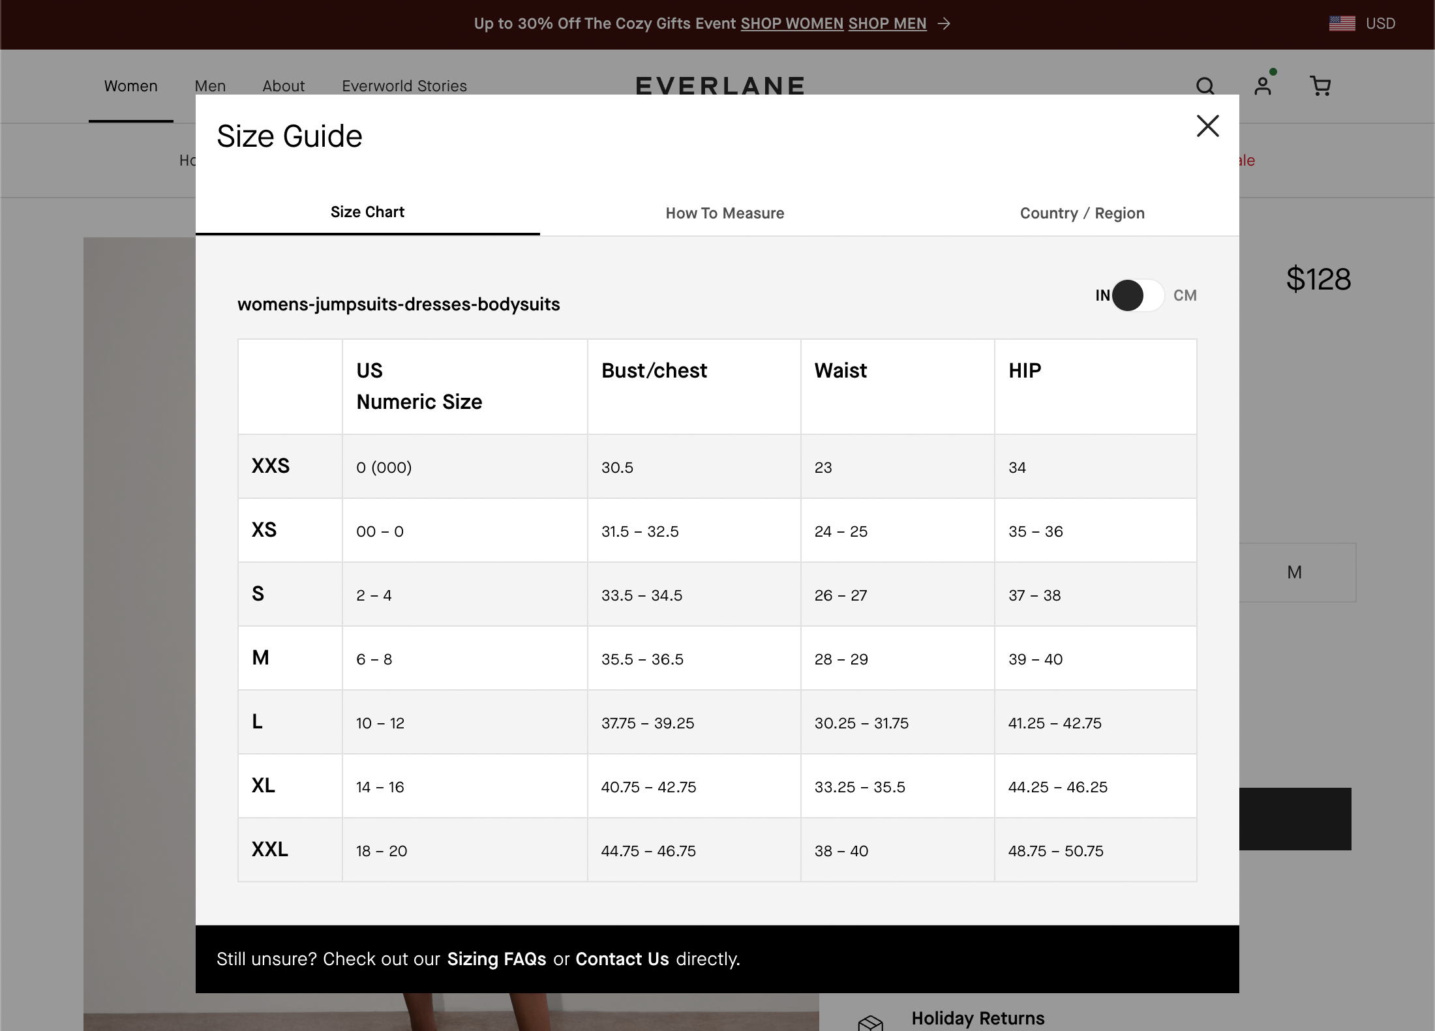Open the search magnifier icon

tap(1205, 85)
